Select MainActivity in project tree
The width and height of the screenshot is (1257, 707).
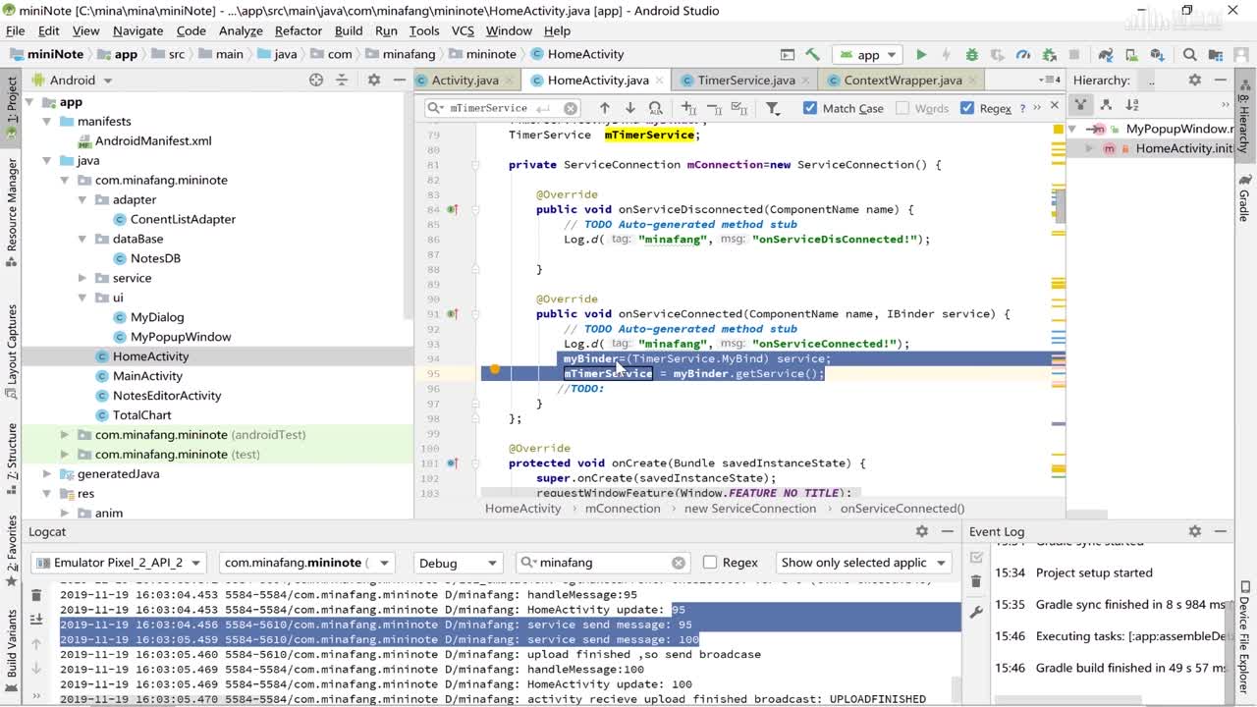(x=147, y=376)
